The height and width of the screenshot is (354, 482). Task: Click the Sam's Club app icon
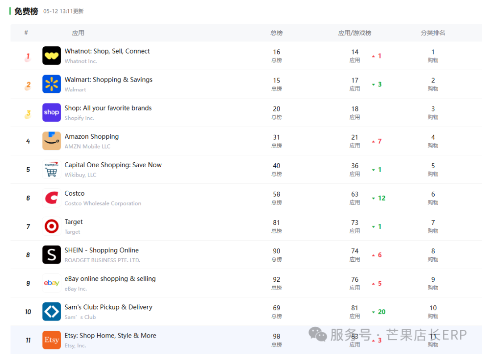pos(51,312)
